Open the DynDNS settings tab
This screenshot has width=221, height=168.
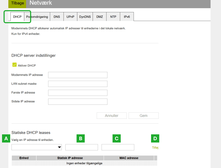tap(85, 17)
